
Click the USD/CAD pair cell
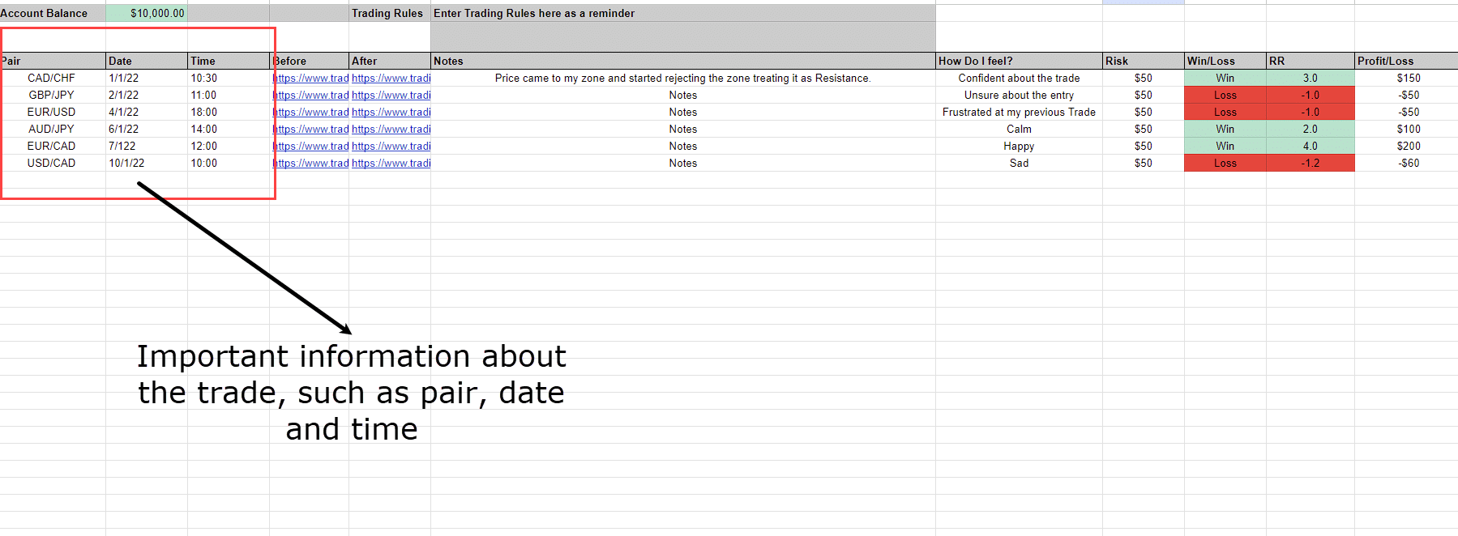(x=52, y=164)
